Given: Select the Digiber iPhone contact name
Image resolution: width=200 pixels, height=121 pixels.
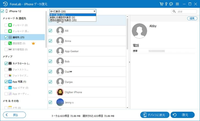Looking at the screenshot, I should [x=74, y=92].
